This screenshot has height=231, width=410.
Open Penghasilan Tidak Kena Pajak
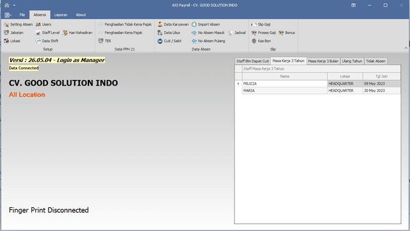point(125,24)
